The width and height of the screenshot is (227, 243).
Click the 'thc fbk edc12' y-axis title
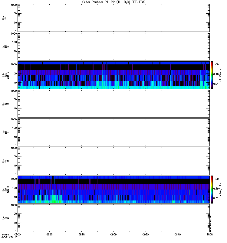click(6, 190)
